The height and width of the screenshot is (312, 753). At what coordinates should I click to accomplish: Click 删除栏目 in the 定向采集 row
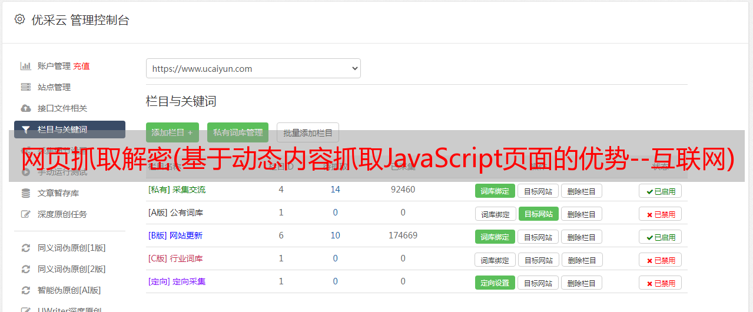582,283
